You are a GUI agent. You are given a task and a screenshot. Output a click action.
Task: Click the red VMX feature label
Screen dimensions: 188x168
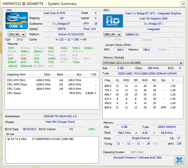(x=23, y=59)
